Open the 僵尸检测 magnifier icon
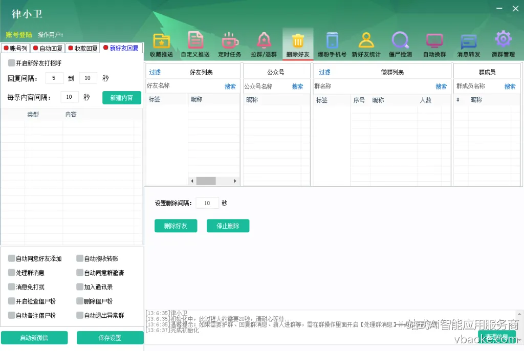Viewport: 524px width, 351px height. click(x=400, y=45)
